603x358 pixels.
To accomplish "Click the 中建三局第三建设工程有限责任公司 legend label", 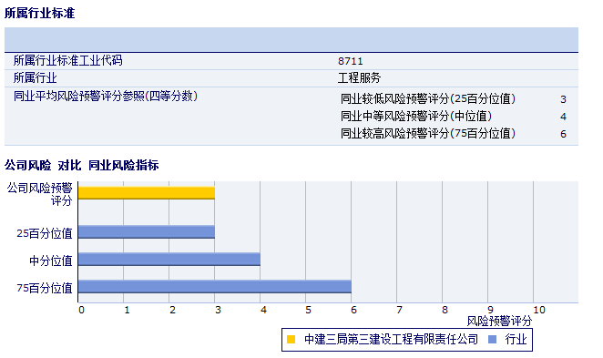I will (391, 339).
